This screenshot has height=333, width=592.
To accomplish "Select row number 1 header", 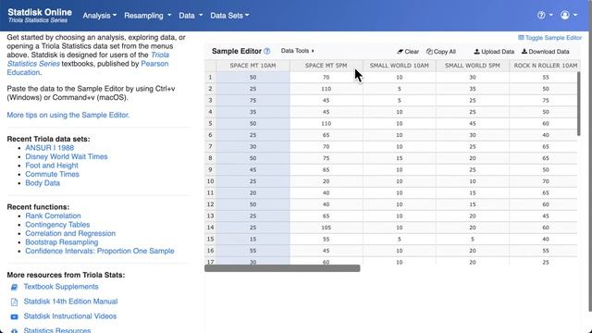I will [x=210, y=77].
